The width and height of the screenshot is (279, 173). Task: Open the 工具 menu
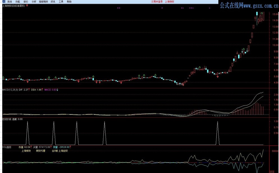[x=61, y=2]
